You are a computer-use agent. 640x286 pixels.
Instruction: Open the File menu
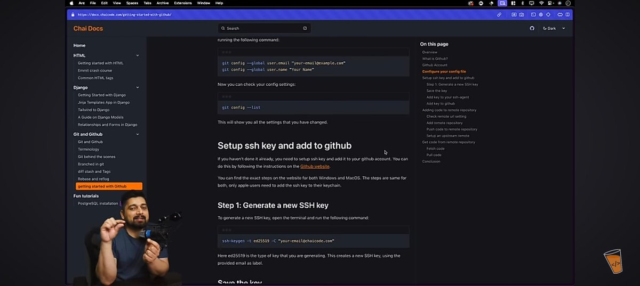93,3
